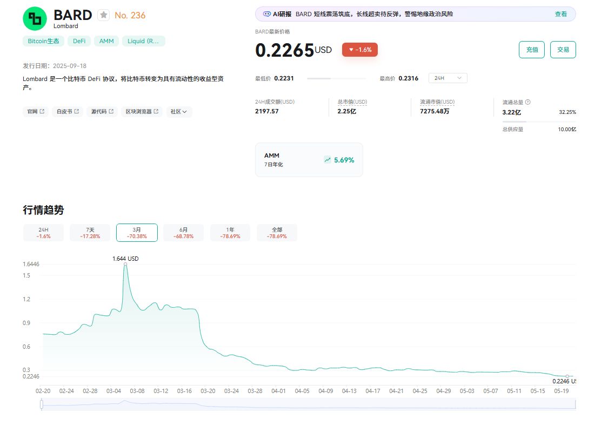Expand the 社区 community dropdown
This screenshot has width=608, height=433.
pyautogui.click(x=179, y=112)
